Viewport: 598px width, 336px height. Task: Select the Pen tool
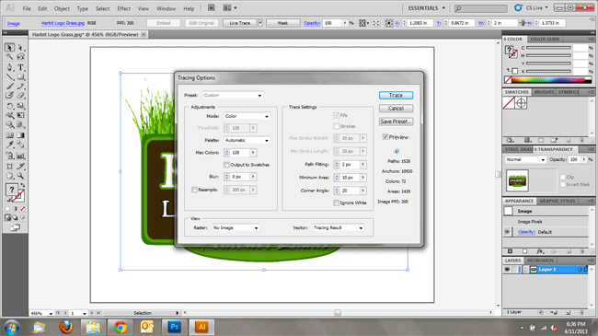click(x=9, y=67)
